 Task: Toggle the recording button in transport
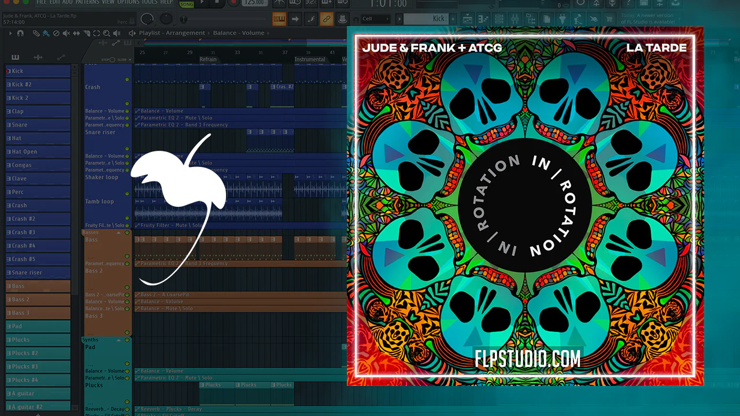(234, 3)
